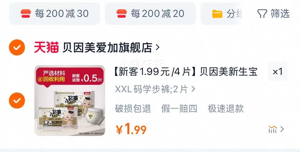The height and width of the screenshot is (152, 300).
Task: Expand the chevron after the store name
Action: pyautogui.click(x=157, y=47)
